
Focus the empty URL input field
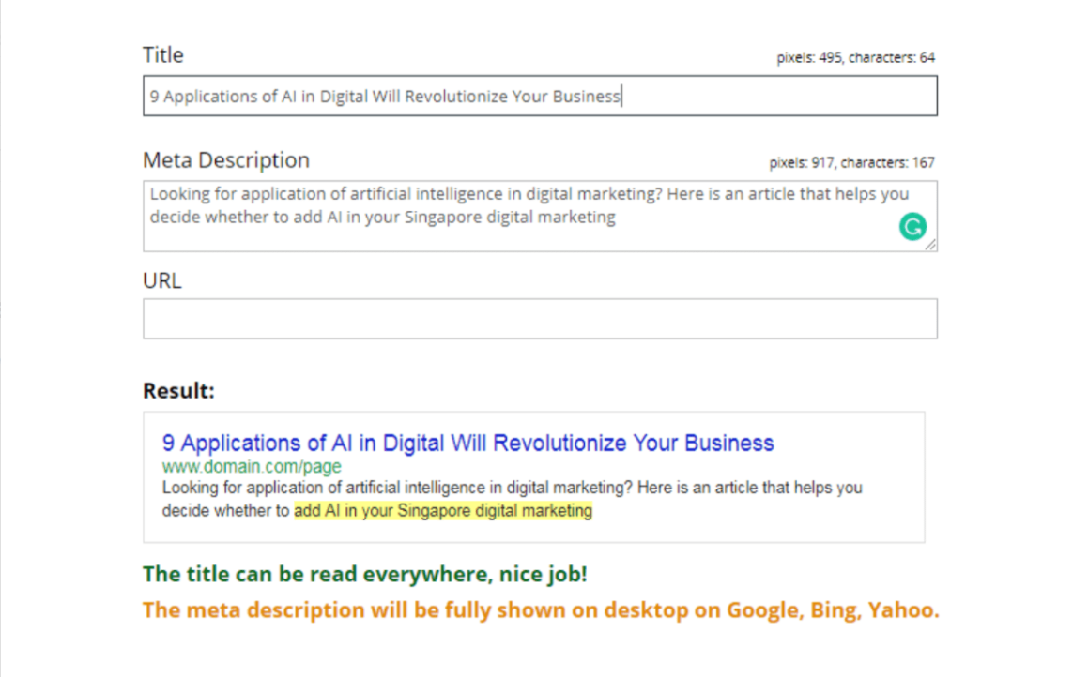point(540,319)
